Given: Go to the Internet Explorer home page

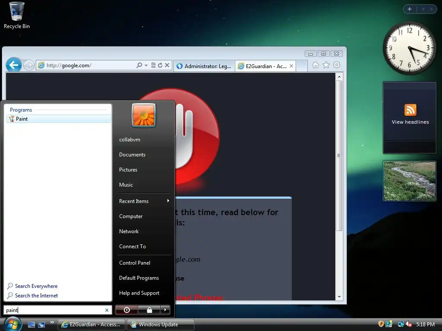Looking at the screenshot, I should [x=316, y=66].
